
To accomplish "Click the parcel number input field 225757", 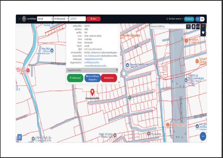I will [x=77, y=19].
